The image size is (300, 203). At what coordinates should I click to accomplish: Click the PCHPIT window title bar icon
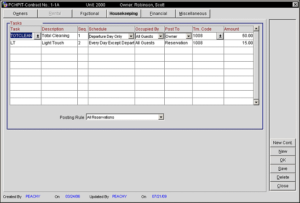(5, 4)
